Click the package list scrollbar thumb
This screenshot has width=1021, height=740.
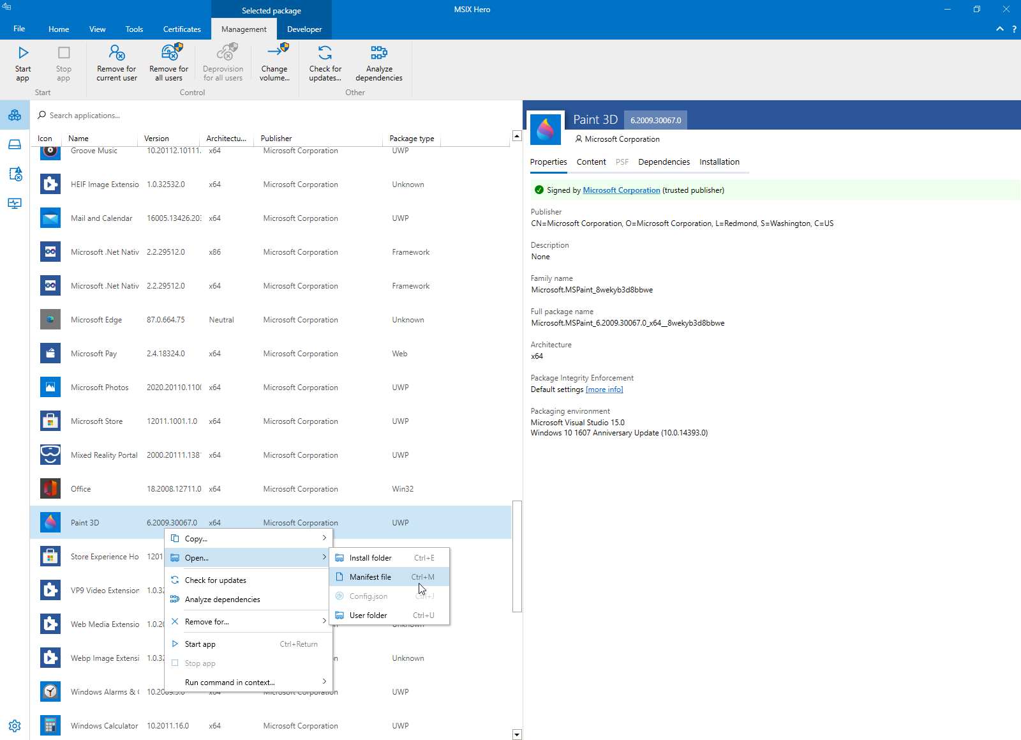517,556
